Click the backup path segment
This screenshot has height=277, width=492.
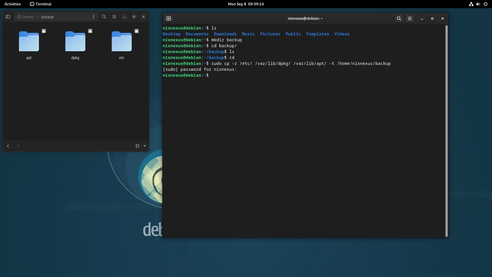(x=47, y=17)
